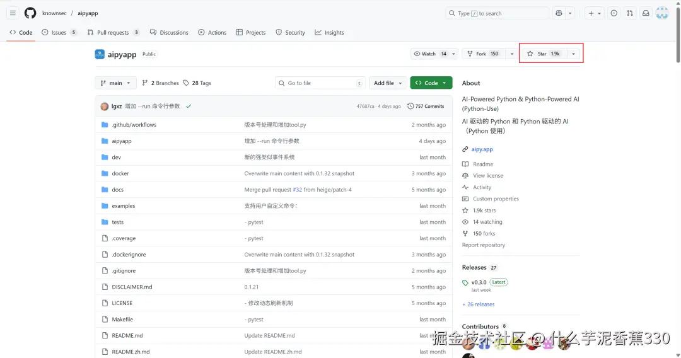
Task: Switch to the Code tab
Action: pyautogui.click(x=21, y=33)
